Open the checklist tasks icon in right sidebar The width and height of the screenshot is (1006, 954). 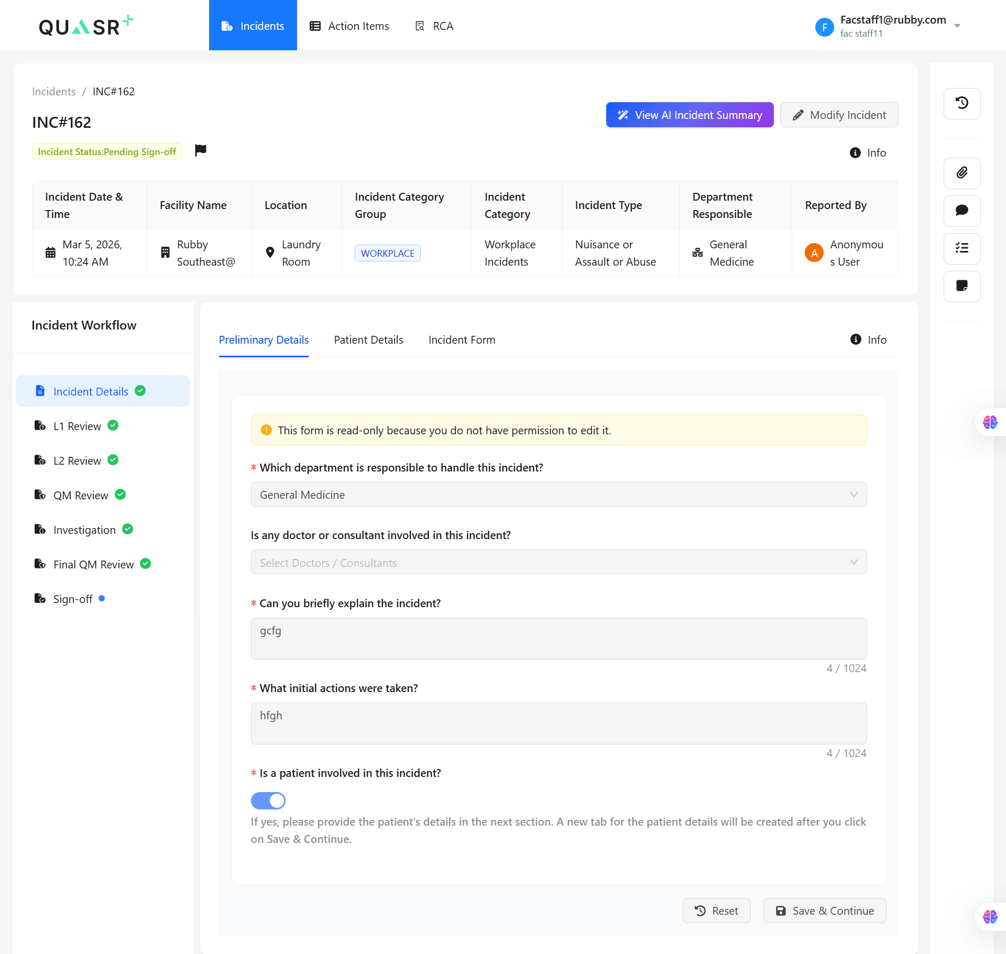(x=961, y=248)
